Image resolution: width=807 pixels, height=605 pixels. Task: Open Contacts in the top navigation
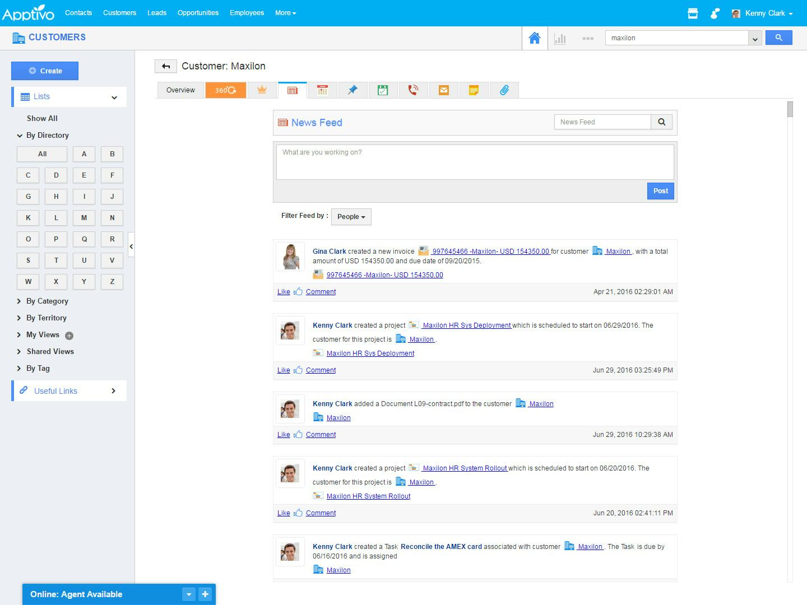pyautogui.click(x=78, y=13)
